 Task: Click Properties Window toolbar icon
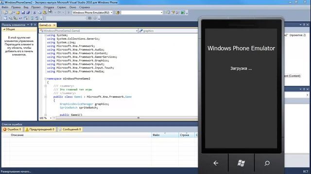coord(173,13)
